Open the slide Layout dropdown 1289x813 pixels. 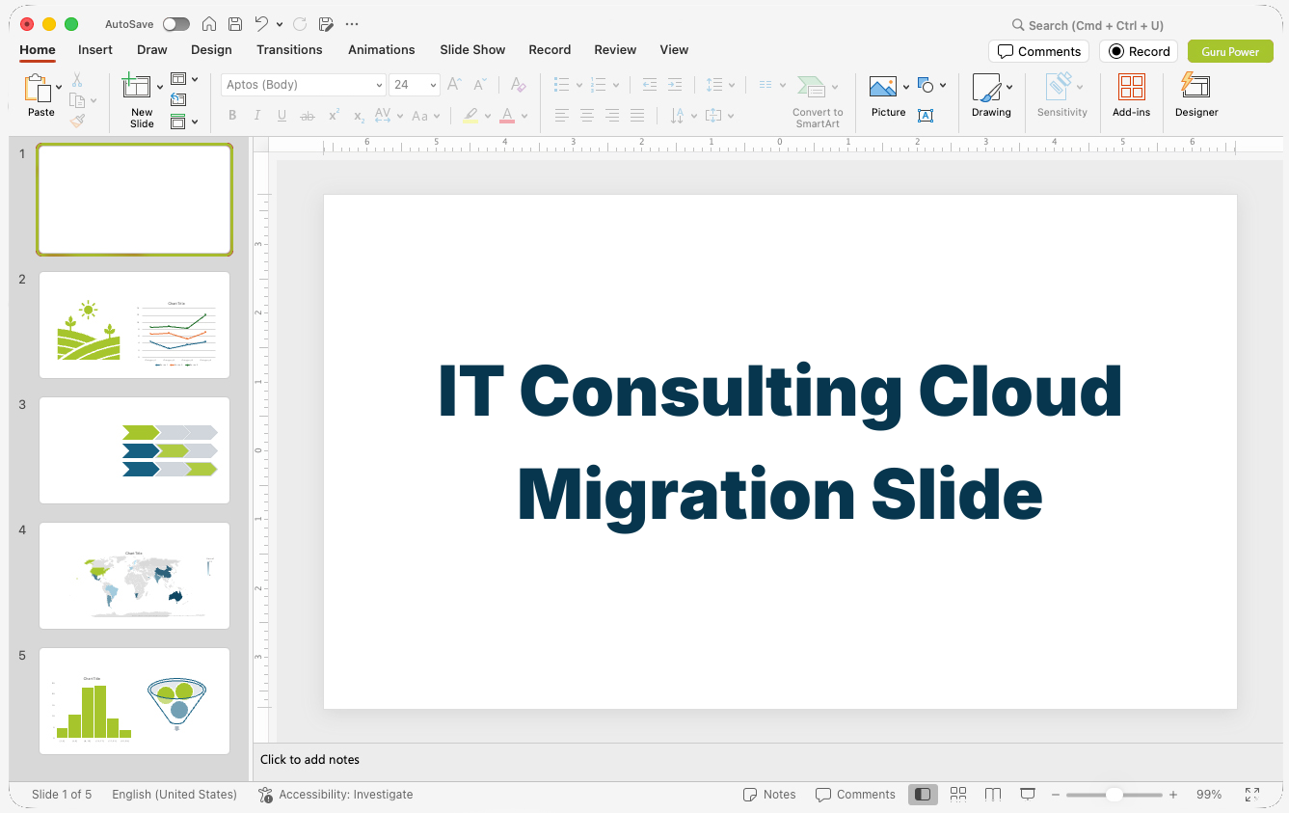(184, 79)
